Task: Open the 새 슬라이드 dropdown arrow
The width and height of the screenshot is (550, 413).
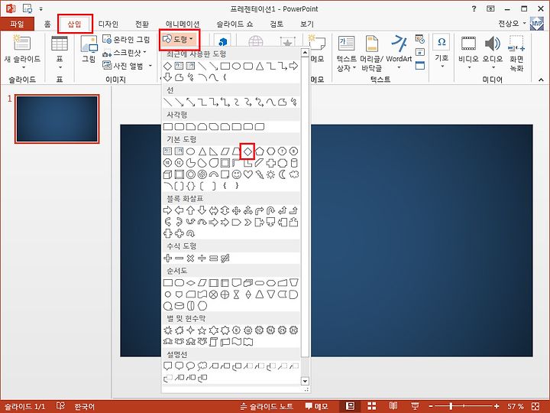Action: click(24, 67)
